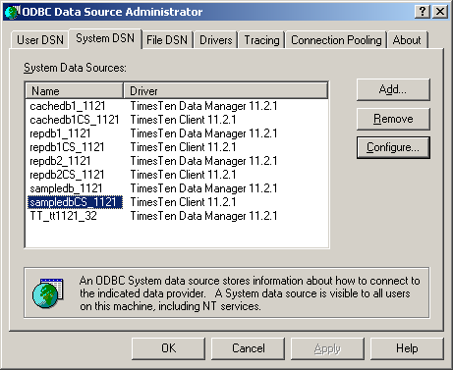Click the Cancel button

coord(249,348)
